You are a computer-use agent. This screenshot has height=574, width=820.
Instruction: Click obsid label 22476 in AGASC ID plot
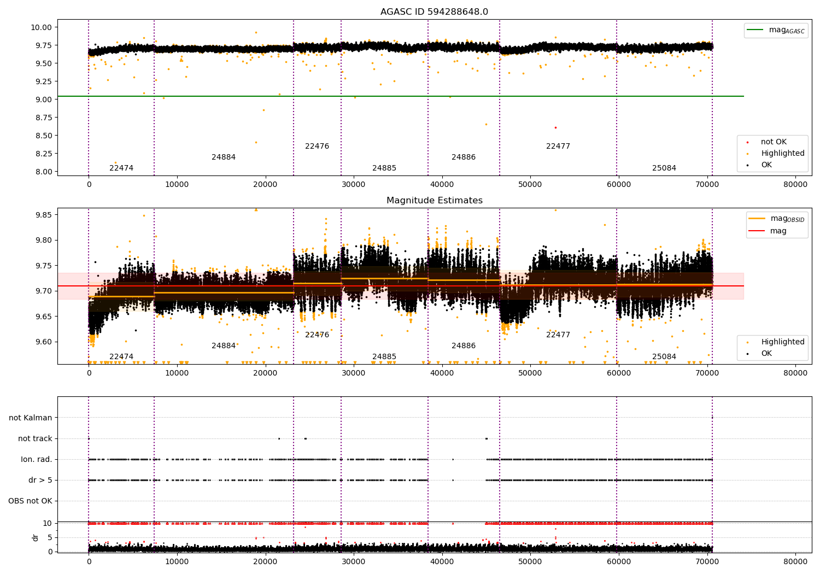(317, 147)
